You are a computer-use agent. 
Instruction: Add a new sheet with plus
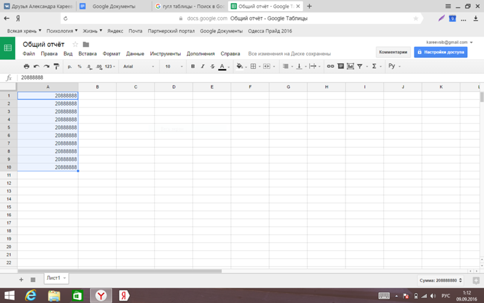tap(21, 279)
